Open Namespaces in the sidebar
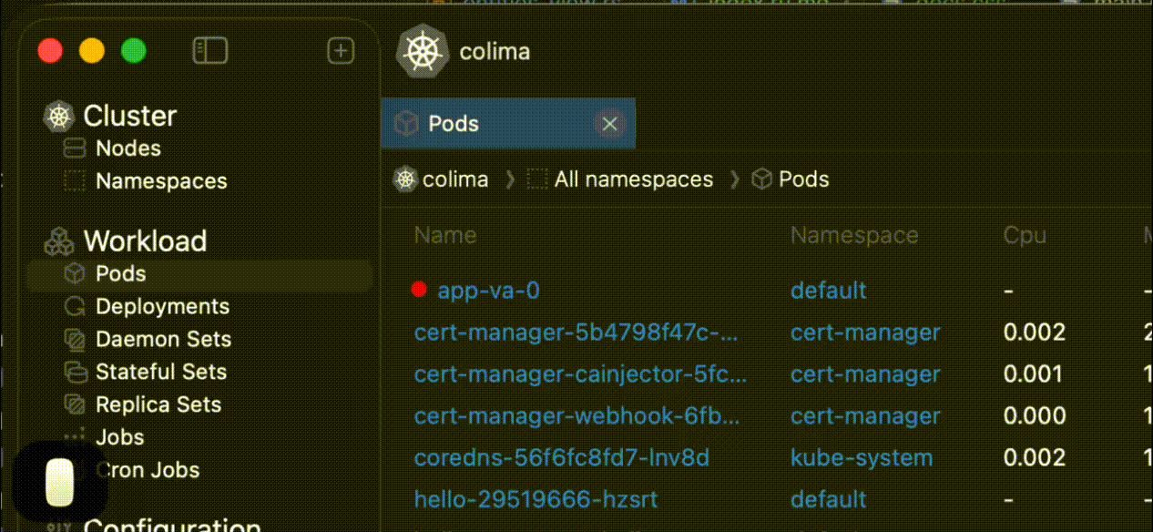This screenshot has width=1153, height=532. [160, 181]
